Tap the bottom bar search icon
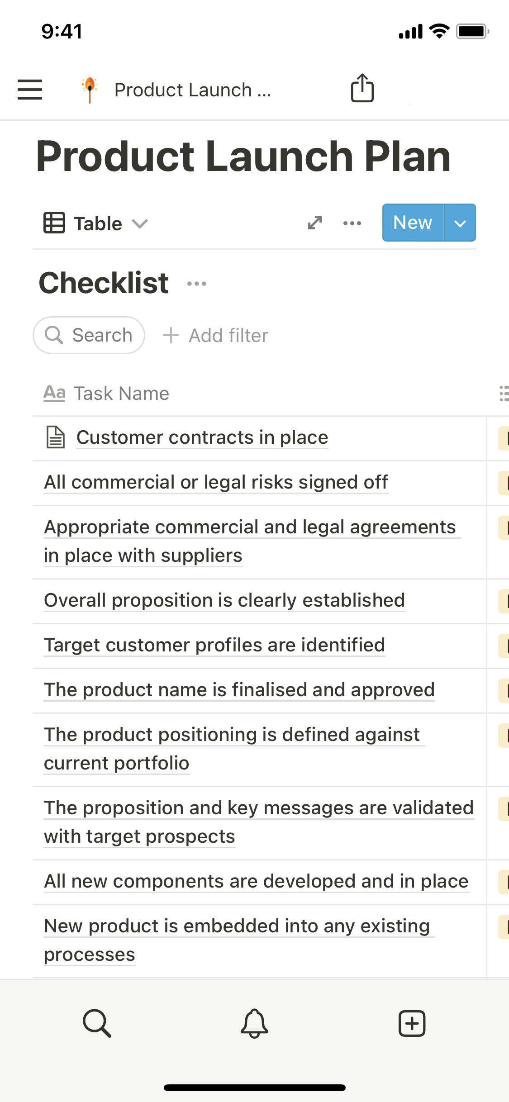This screenshot has width=509, height=1102. [x=97, y=1023]
